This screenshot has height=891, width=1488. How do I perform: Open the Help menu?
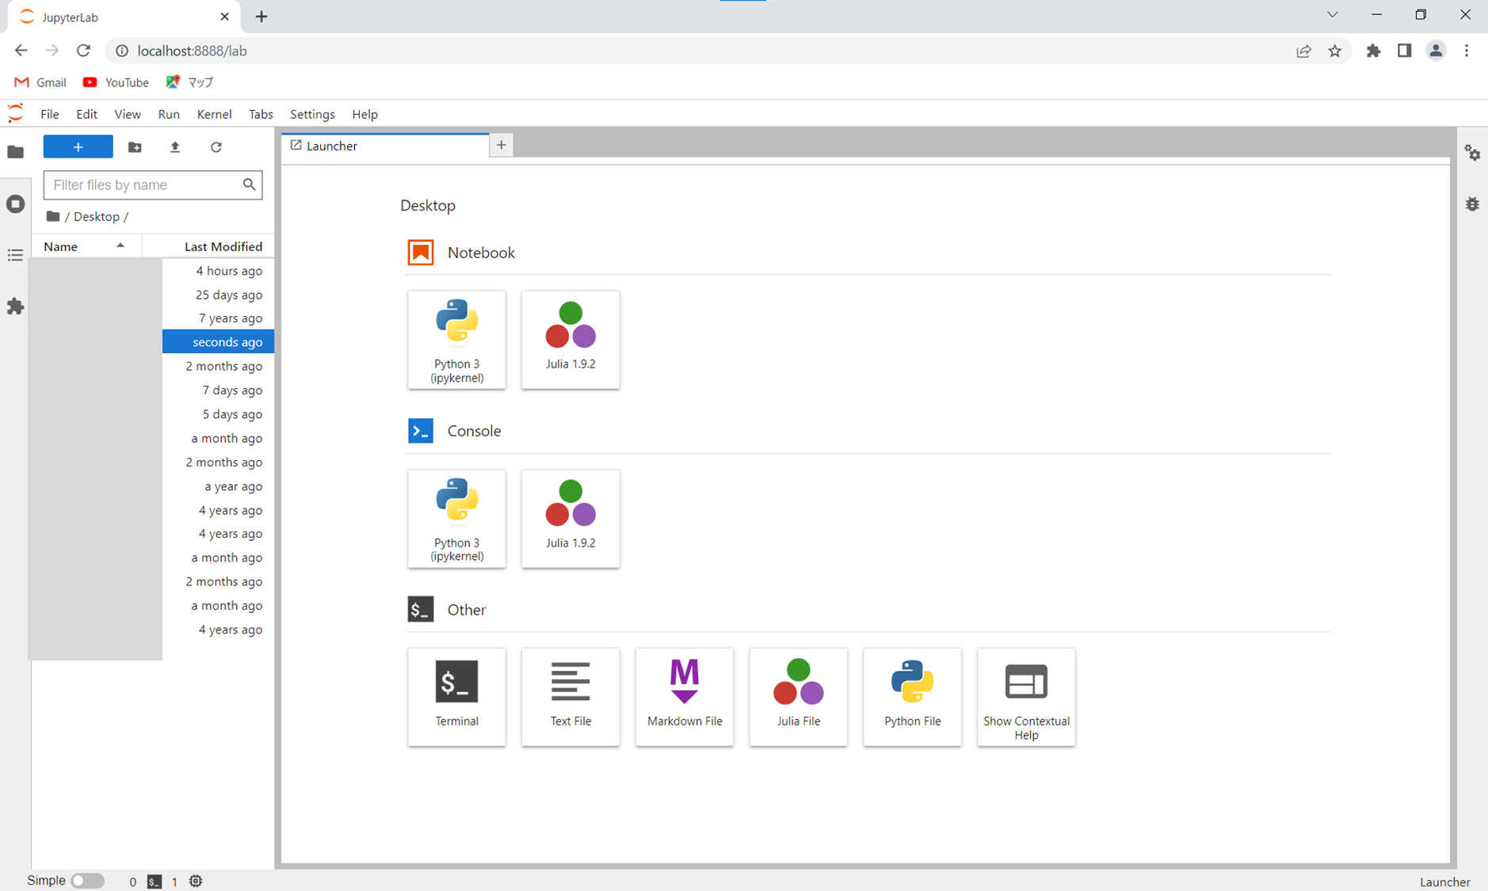[364, 114]
